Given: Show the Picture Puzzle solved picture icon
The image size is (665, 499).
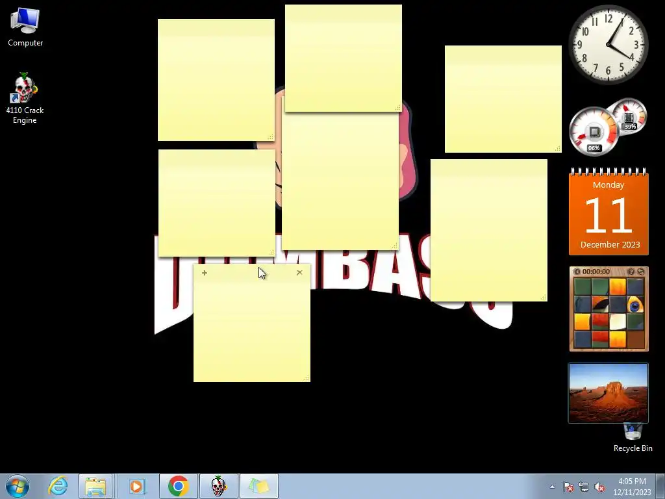Looking at the screenshot, I should point(631,272).
